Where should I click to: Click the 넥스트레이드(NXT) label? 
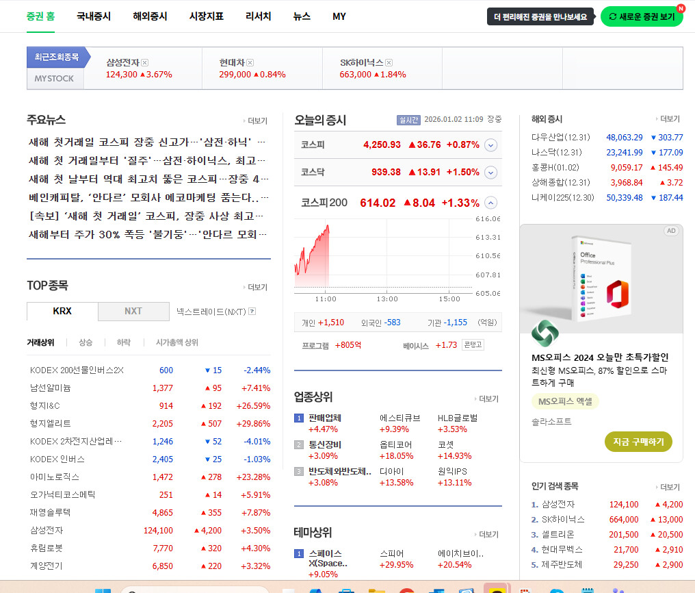click(x=211, y=312)
